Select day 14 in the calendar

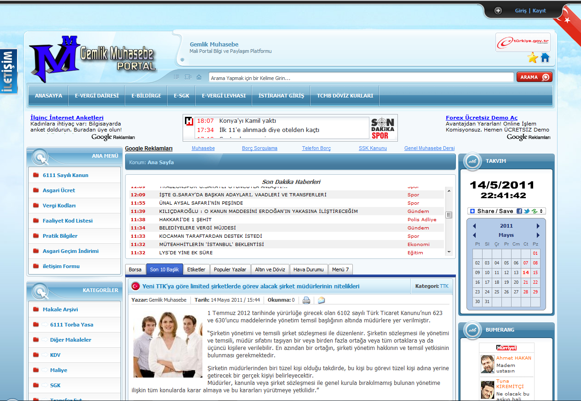(x=526, y=273)
